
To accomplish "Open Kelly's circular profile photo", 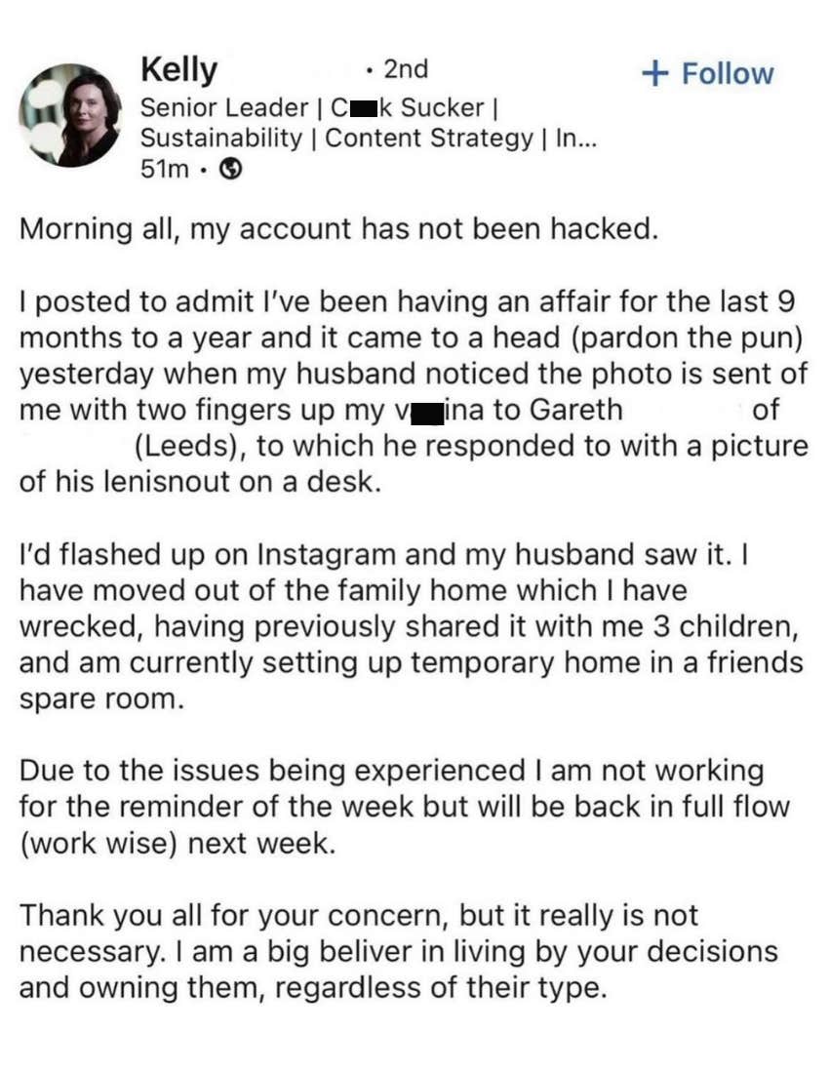I will pos(70,110).
